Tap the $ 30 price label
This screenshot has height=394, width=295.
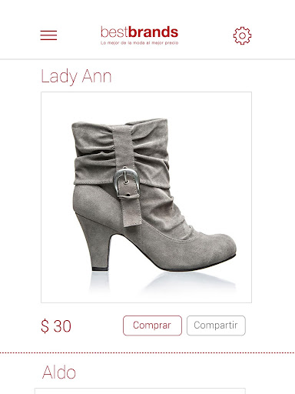[56, 326]
